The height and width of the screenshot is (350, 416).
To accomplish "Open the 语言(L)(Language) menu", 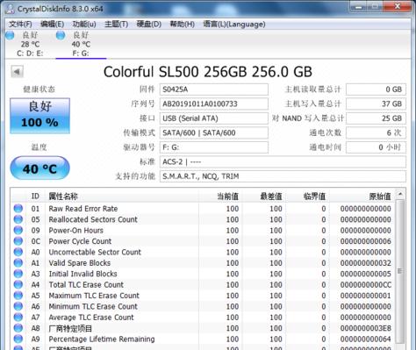I will (234, 24).
